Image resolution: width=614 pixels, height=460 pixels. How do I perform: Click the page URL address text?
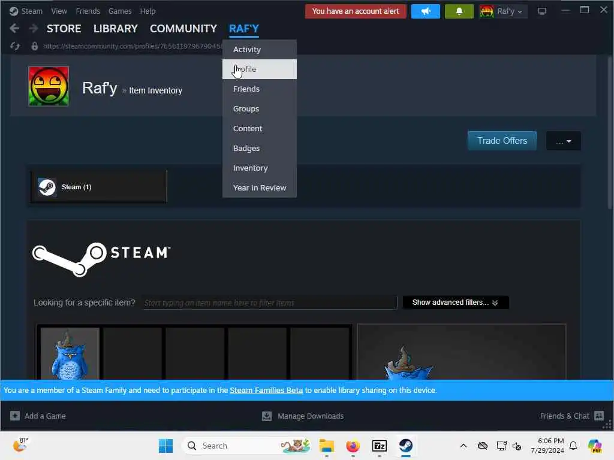[133, 46]
